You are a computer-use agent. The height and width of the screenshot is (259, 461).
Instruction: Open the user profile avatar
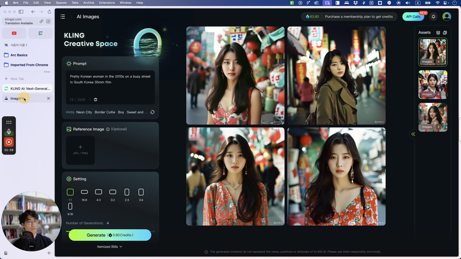coord(447,17)
